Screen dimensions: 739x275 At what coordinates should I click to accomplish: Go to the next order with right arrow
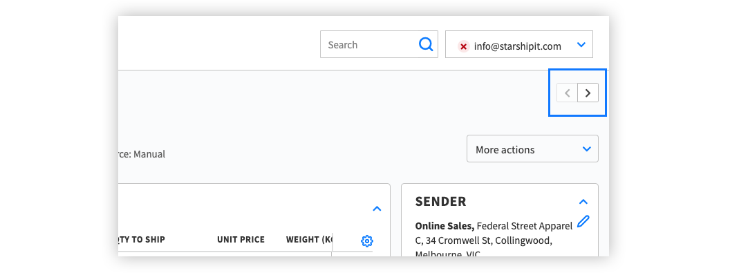588,93
